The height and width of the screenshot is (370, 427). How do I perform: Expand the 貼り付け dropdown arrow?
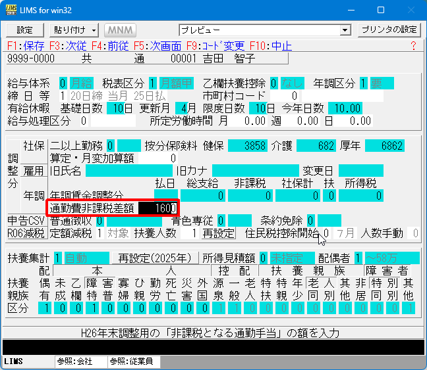[94, 30]
